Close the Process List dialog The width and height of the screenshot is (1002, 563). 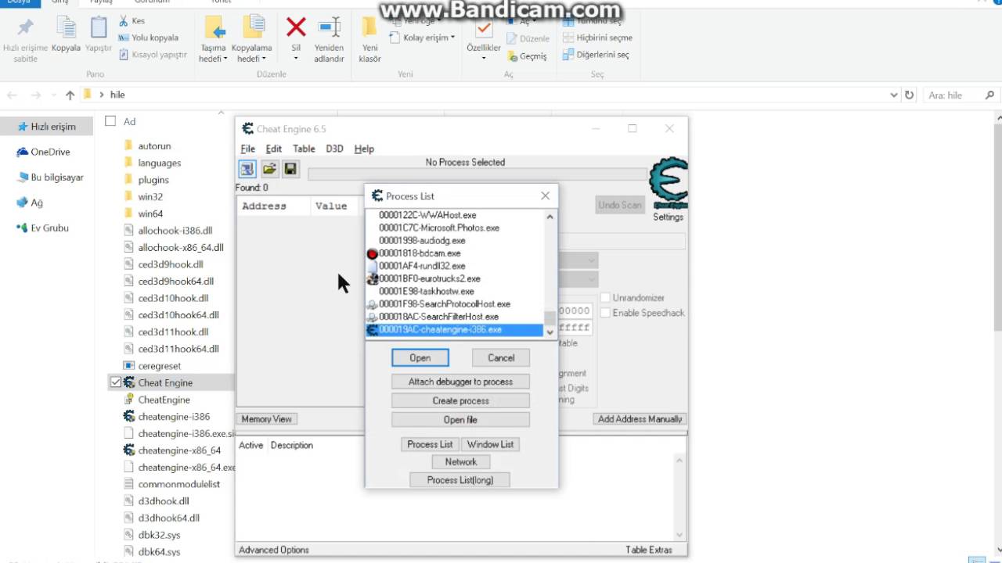[546, 196]
